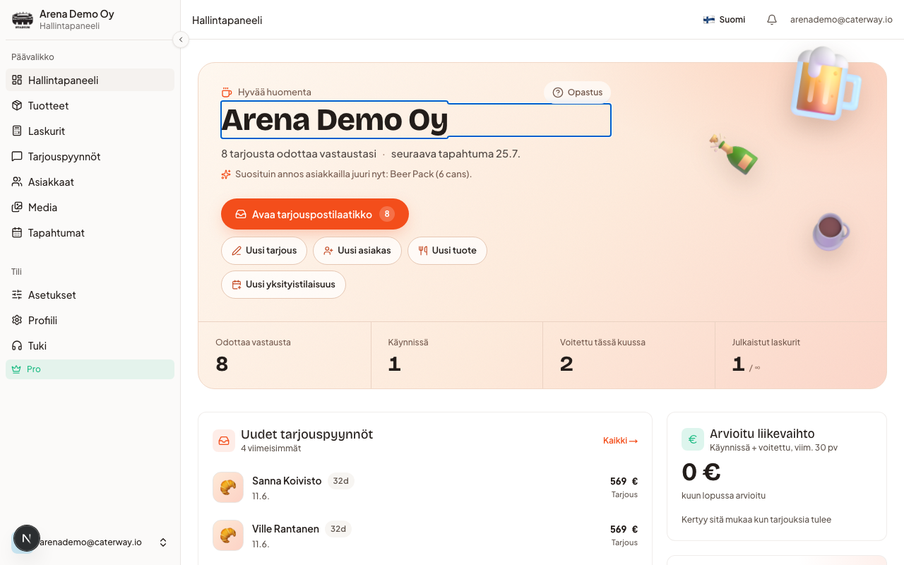The height and width of the screenshot is (565, 904).
Task: Click the croissant thumbnail beside Sanna Koivisto
Action: tap(228, 487)
